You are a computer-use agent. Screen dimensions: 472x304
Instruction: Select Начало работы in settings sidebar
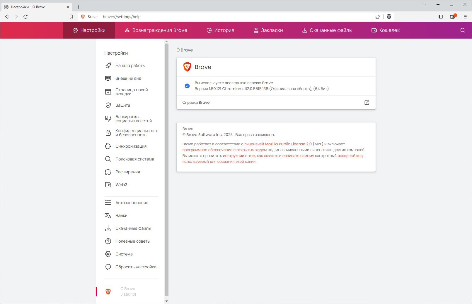pos(130,65)
